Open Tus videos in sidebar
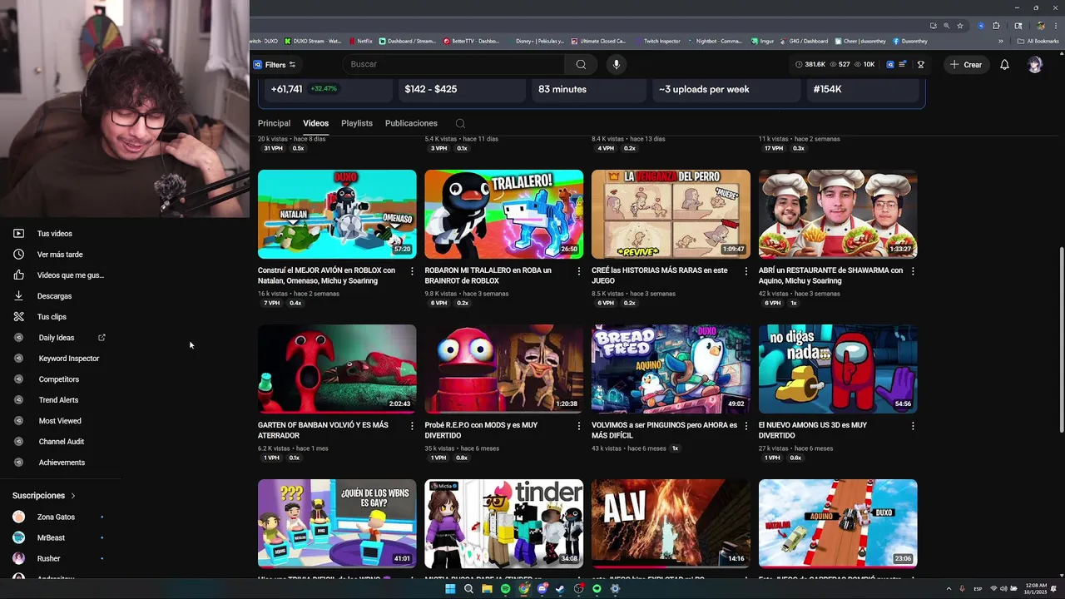Viewport: 1065px width, 599px height. point(54,234)
